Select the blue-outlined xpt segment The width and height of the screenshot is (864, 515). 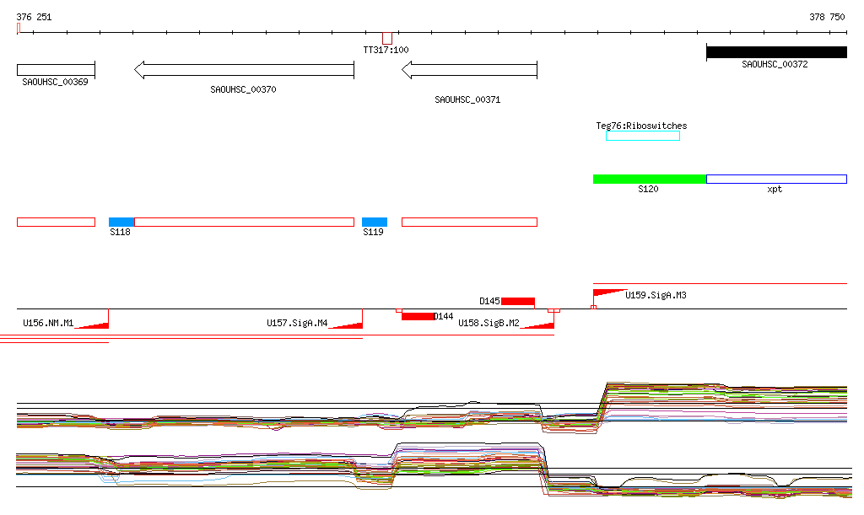(776, 179)
